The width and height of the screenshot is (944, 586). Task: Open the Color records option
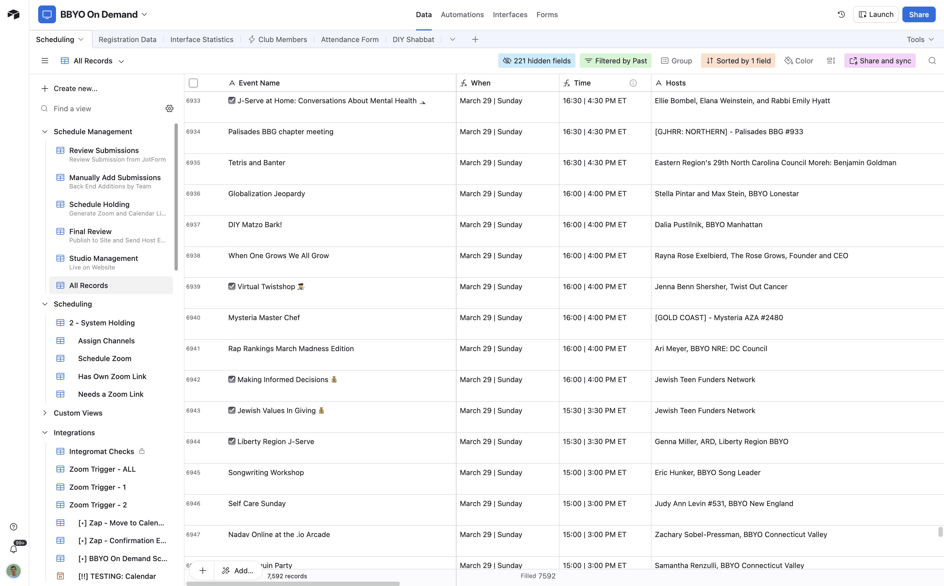799,61
